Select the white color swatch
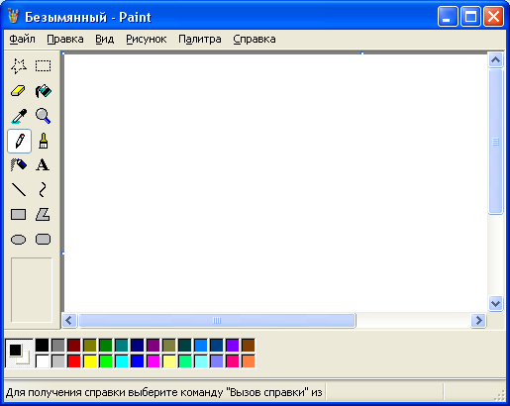The width and height of the screenshot is (510, 406). (x=42, y=361)
